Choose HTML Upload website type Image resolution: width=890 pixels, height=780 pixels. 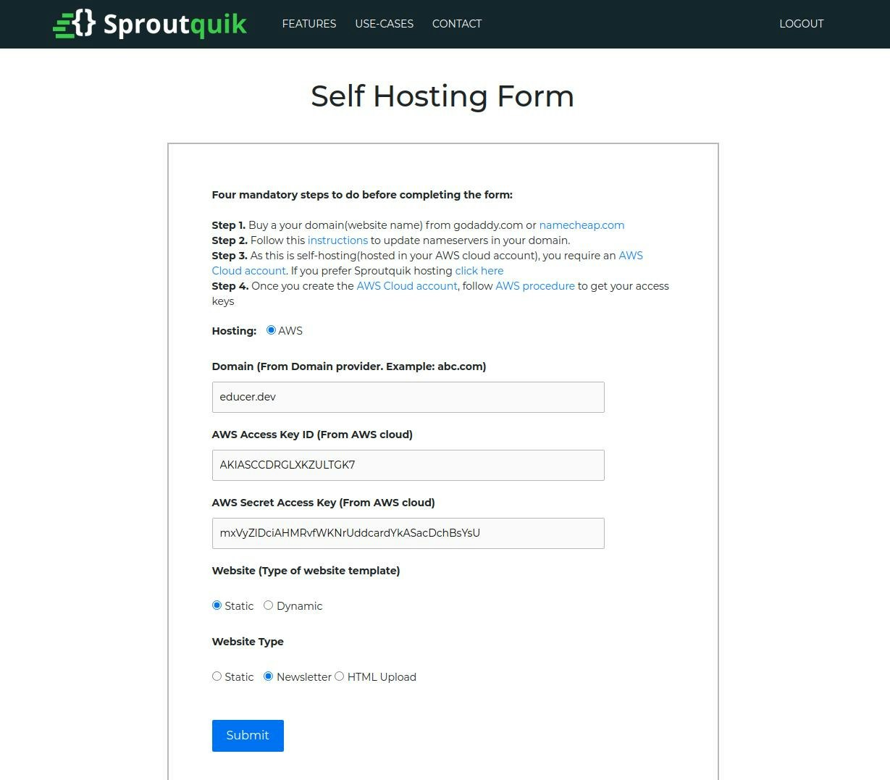pyautogui.click(x=340, y=676)
